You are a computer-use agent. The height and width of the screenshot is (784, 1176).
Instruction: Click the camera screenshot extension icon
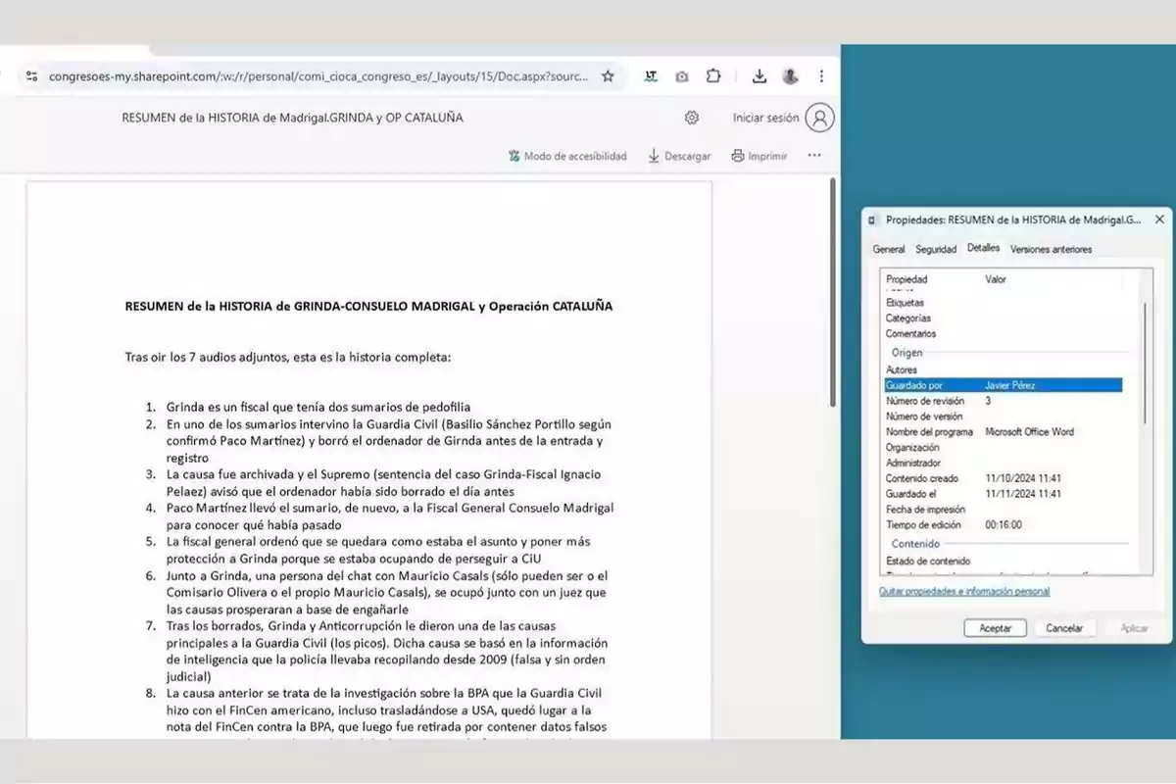point(682,76)
